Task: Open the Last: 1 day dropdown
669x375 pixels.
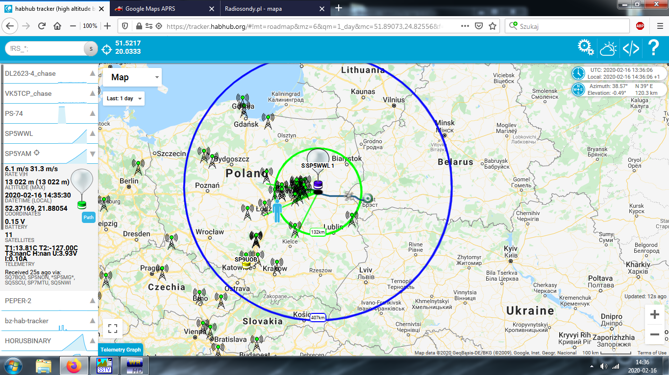Action: click(124, 98)
